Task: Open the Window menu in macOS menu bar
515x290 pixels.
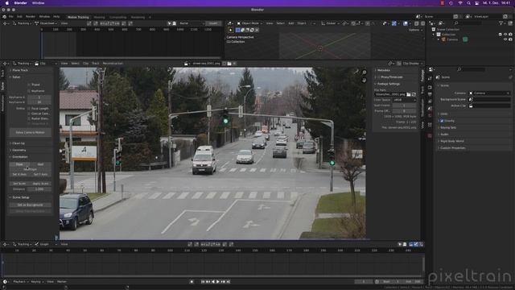Action: coord(39,3)
